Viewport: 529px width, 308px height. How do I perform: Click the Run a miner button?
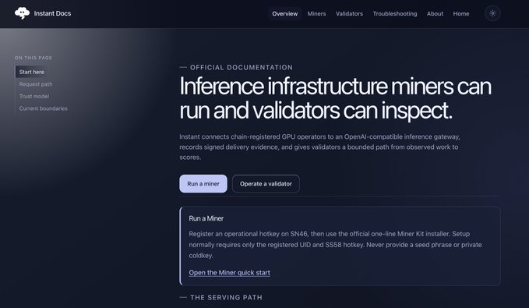coord(203,184)
